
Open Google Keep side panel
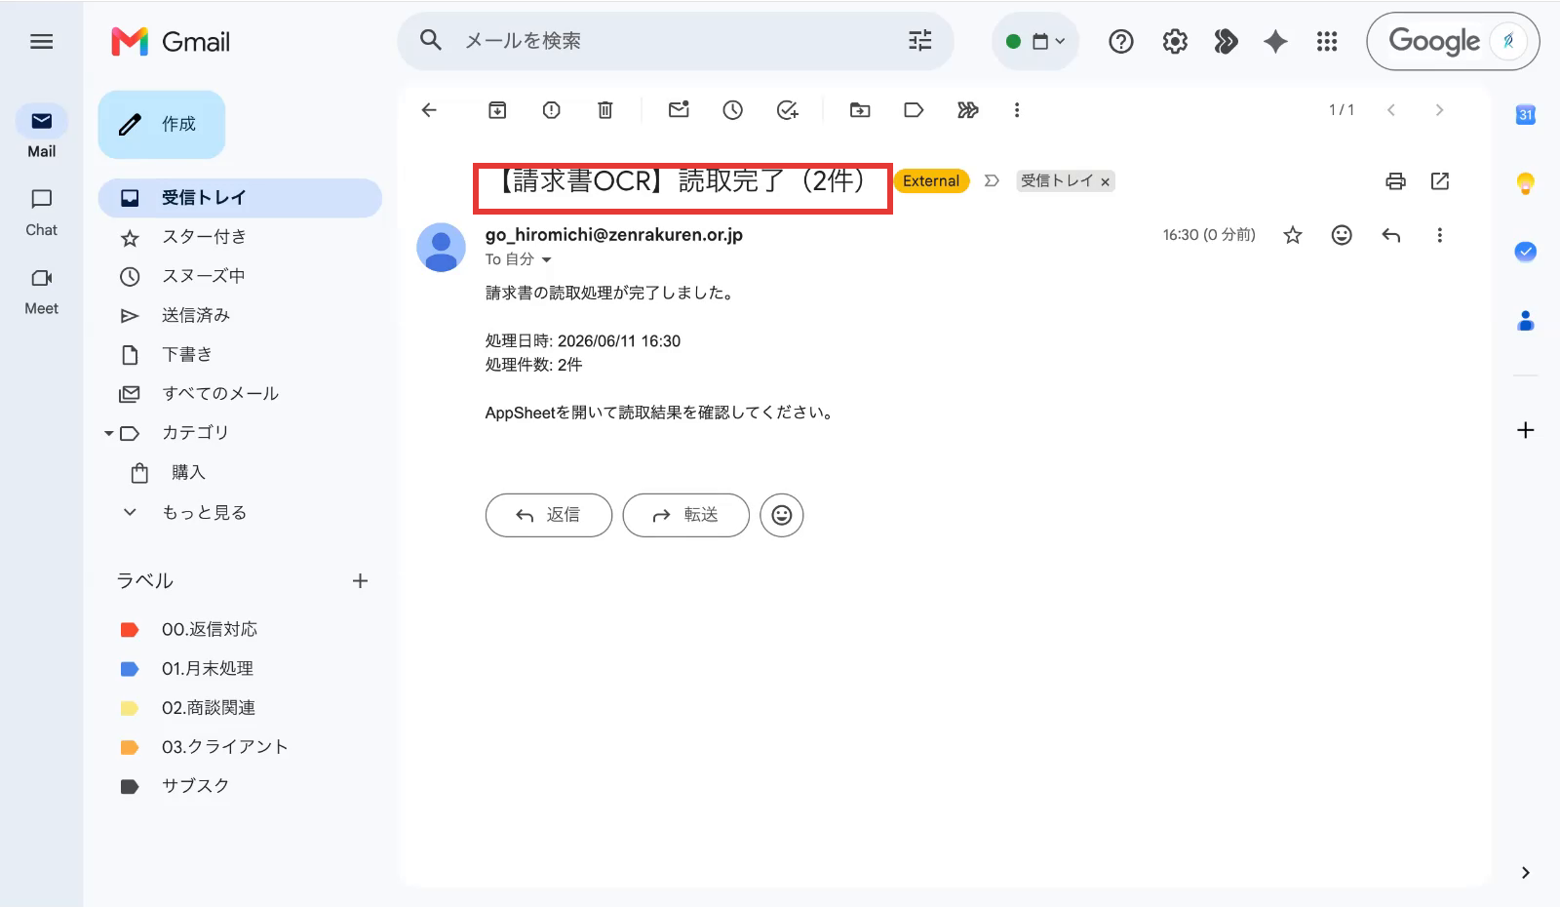coord(1526,182)
